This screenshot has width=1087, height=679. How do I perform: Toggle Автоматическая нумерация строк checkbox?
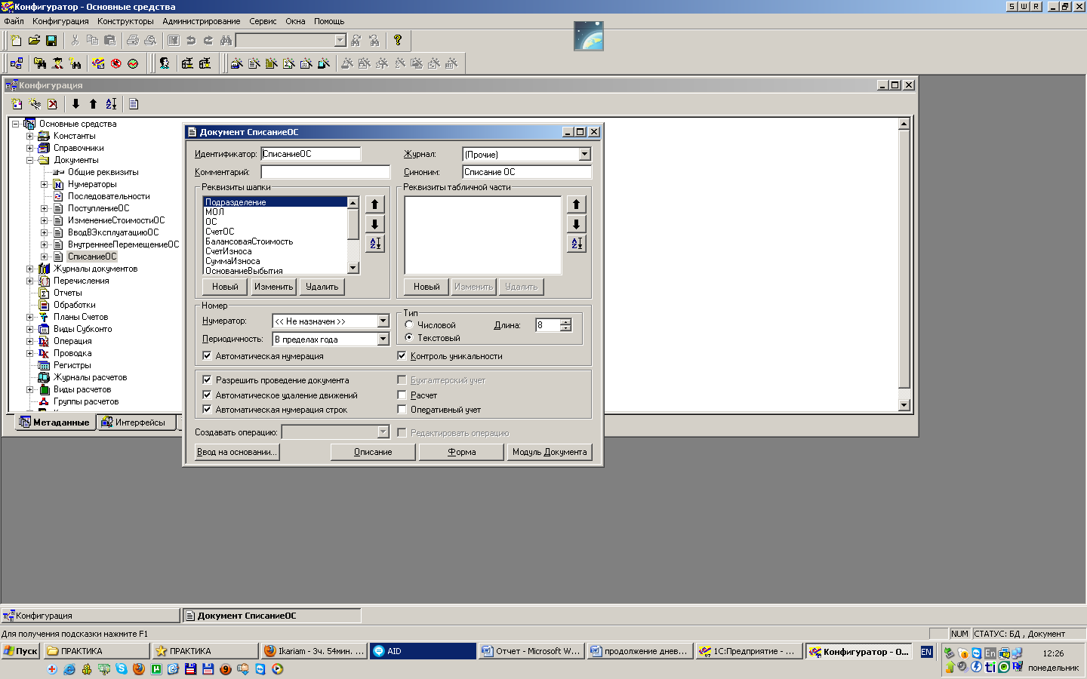pos(207,410)
